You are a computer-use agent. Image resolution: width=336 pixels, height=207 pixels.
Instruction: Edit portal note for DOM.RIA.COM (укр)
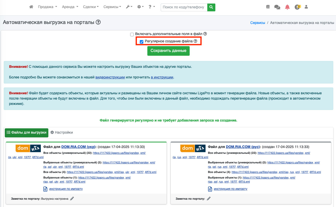(x=72, y=199)
